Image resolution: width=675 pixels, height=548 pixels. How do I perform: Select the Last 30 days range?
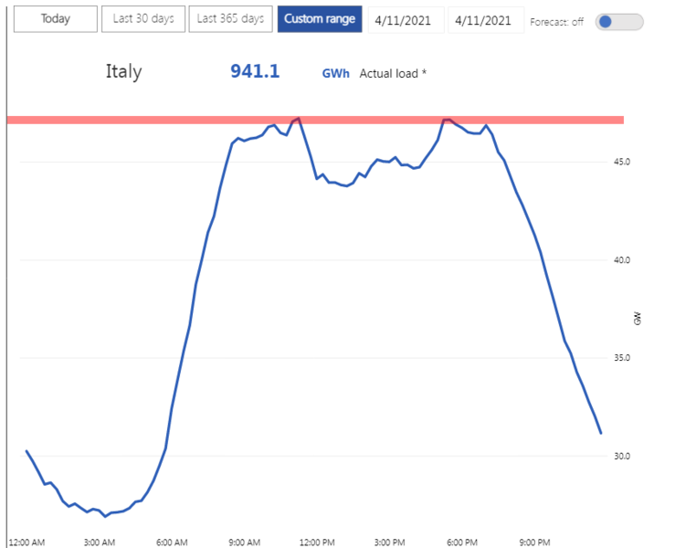(143, 18)
